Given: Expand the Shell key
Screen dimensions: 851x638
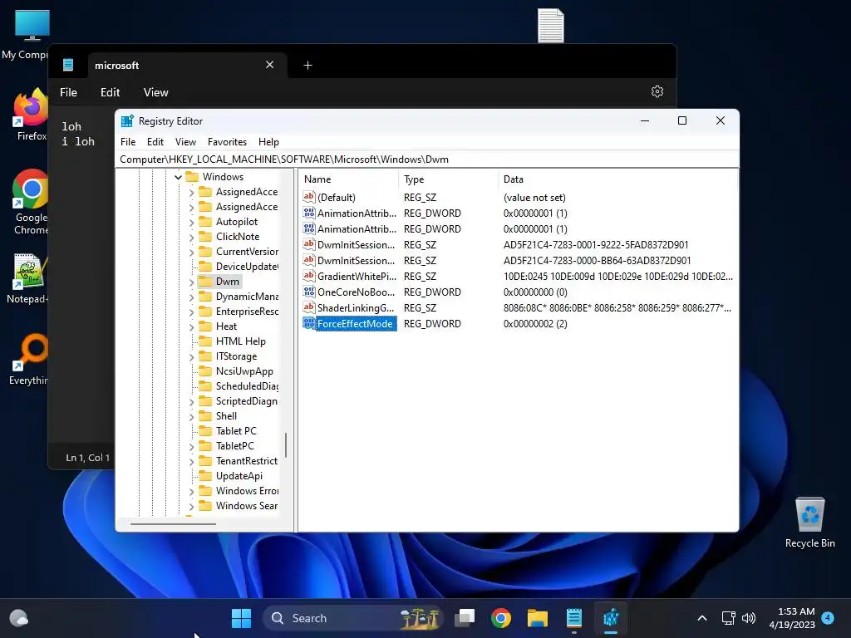Looking at the screenshot, I should pyautogui.click(x=192, y=417).
